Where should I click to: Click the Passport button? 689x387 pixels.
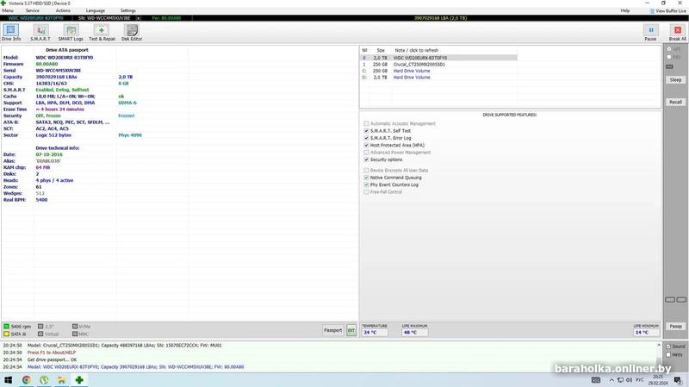[x=332, y=330]
